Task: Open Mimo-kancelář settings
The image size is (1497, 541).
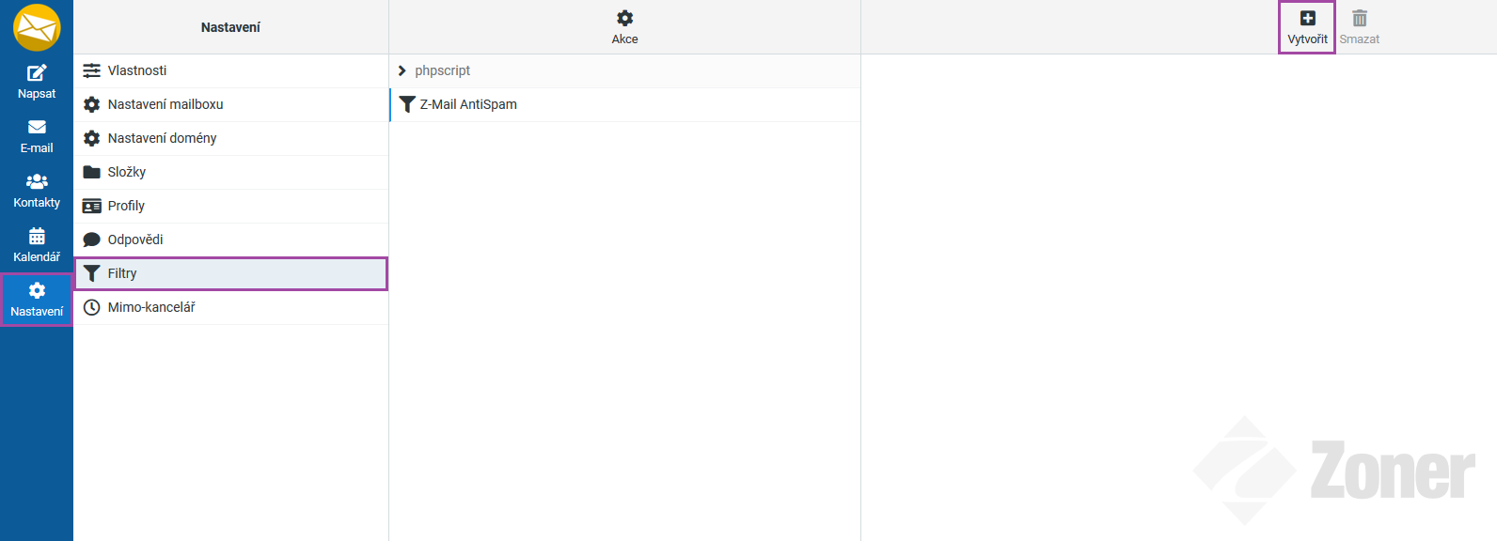Action: 151,307
